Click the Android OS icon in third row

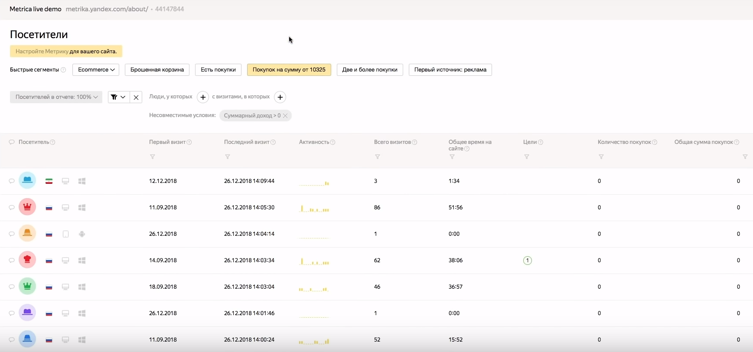point(82,234)
